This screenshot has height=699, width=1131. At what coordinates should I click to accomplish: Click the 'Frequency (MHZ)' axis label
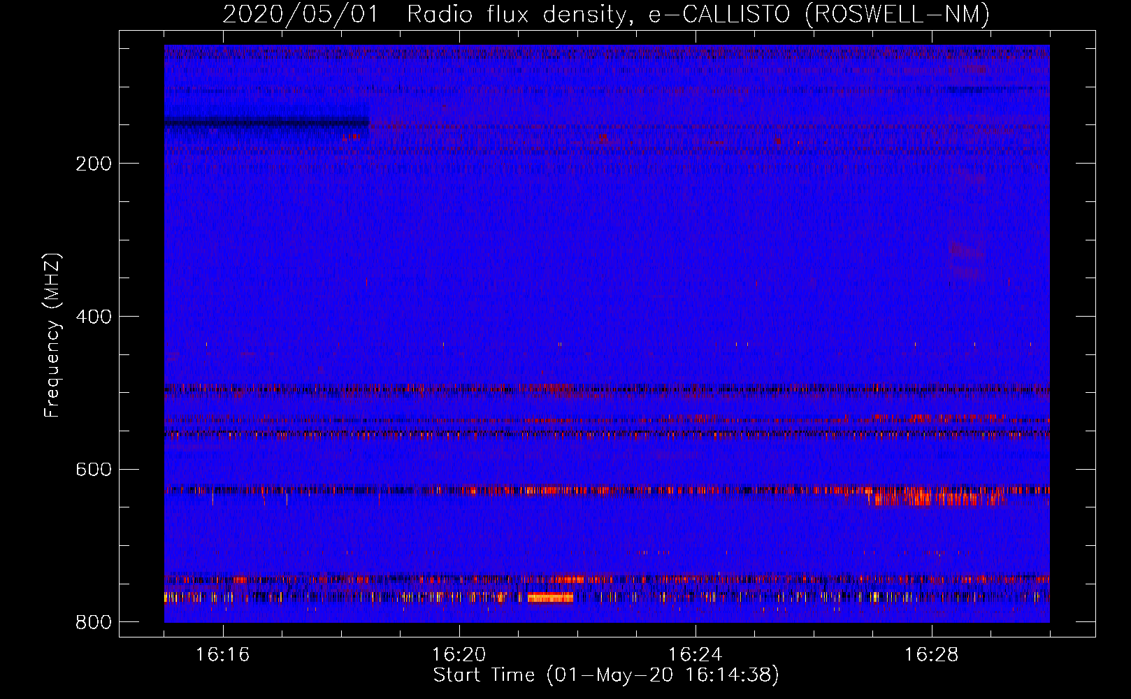pyautogui.click(x=53, y=336)
